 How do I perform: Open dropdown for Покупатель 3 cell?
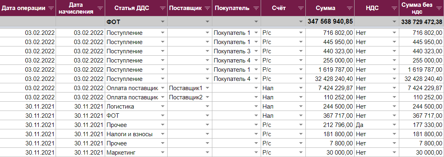pyautogui.click(x=256, y=51)
